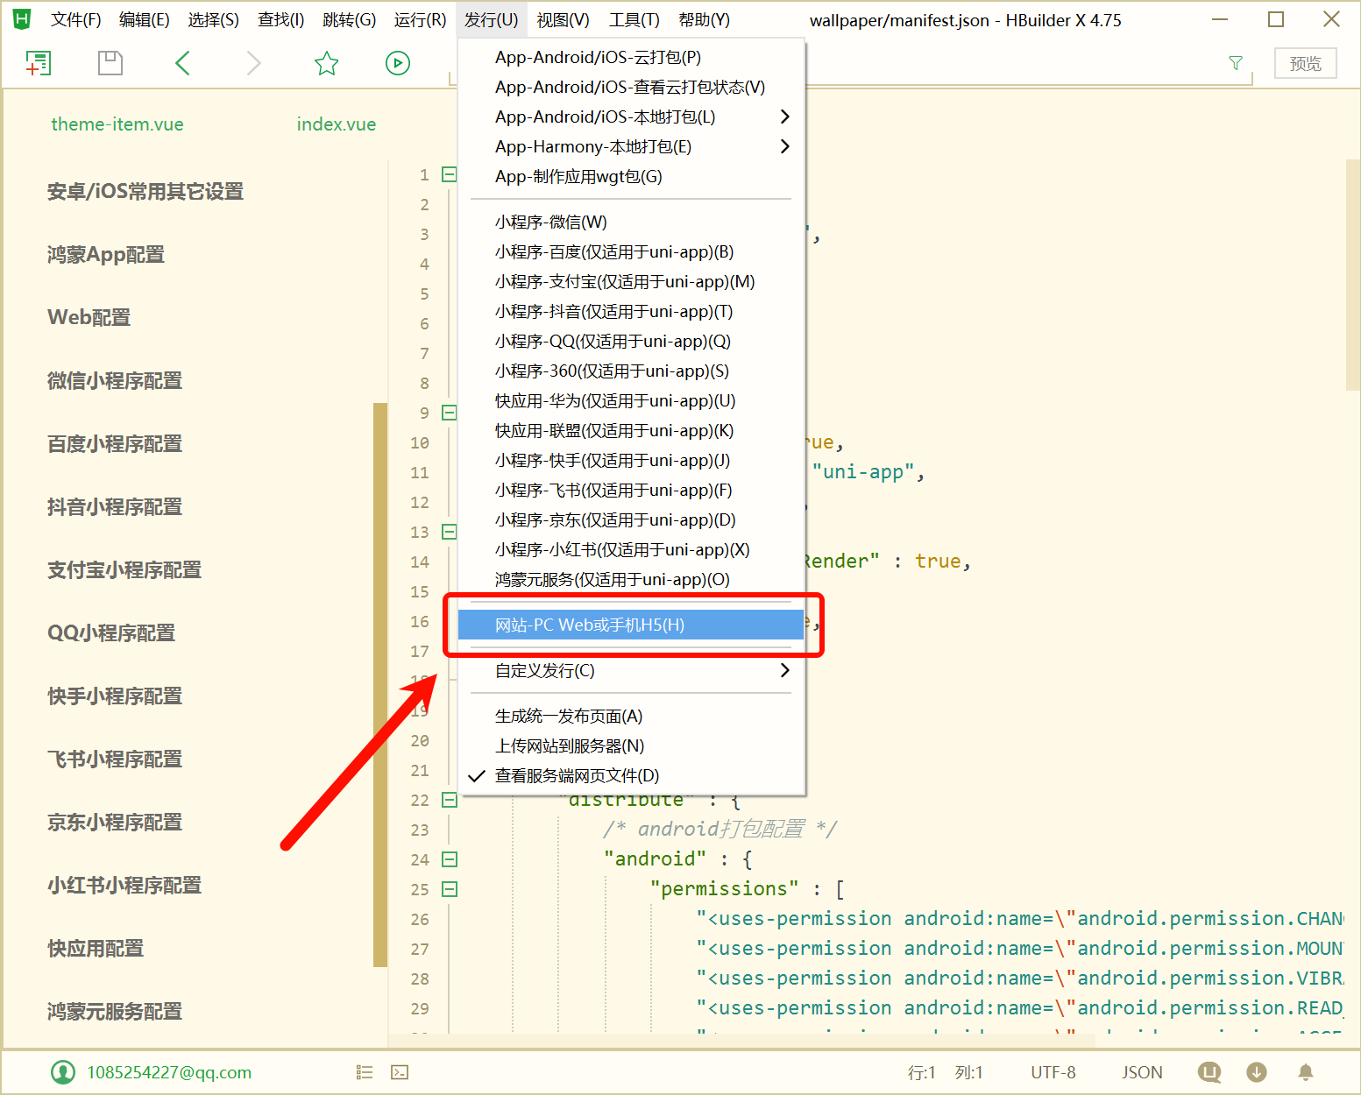Open the 视图(V) menu

click(563, 19)
